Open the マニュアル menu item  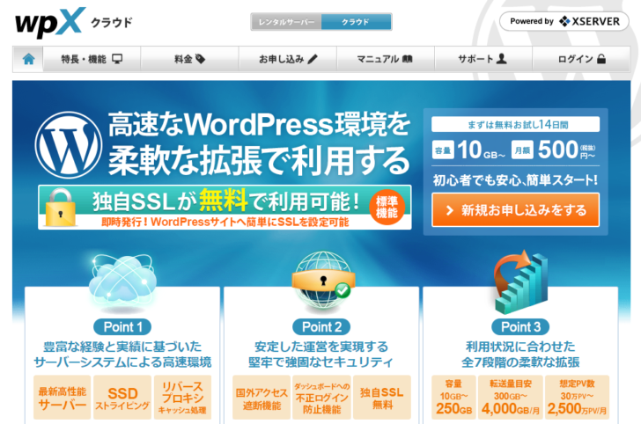pyautogui.click(x=386, y=59)
